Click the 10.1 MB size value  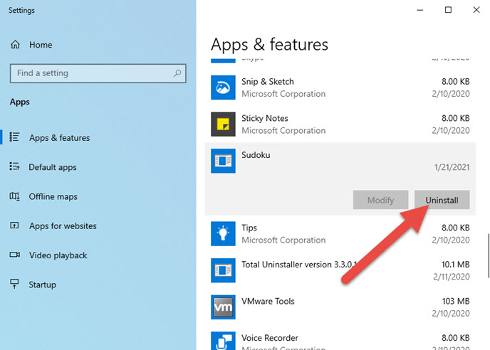point(455,265)
